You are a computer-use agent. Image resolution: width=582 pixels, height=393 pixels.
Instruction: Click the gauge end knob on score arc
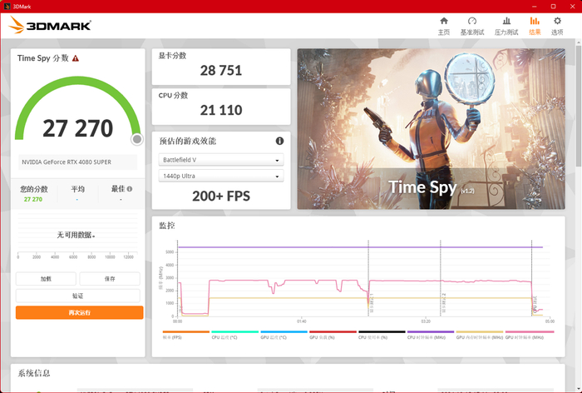[x=137, y=139]
